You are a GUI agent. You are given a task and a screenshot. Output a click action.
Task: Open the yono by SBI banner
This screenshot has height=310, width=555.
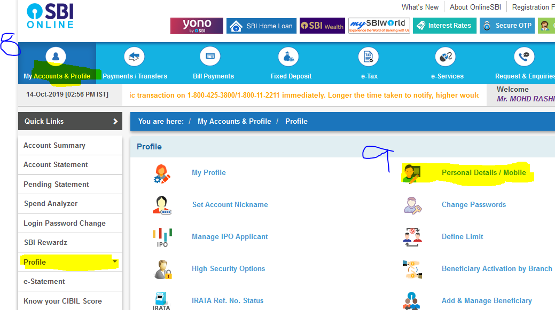[197, 26]
